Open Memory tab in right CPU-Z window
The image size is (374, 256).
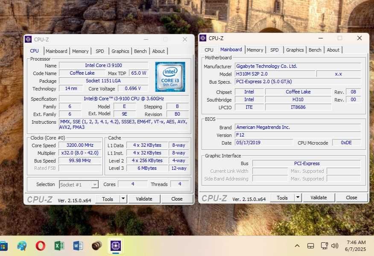click(255, 50)
